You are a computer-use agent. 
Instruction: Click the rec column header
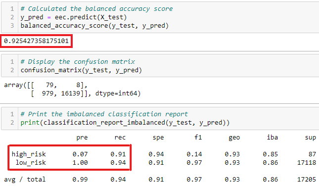click(x=120, y=138)
